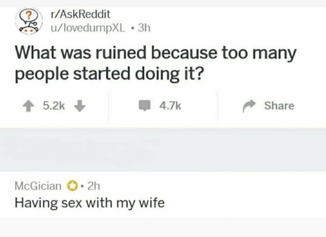
Task: Click the gray strip below the comment
Action: coord(163,228)
